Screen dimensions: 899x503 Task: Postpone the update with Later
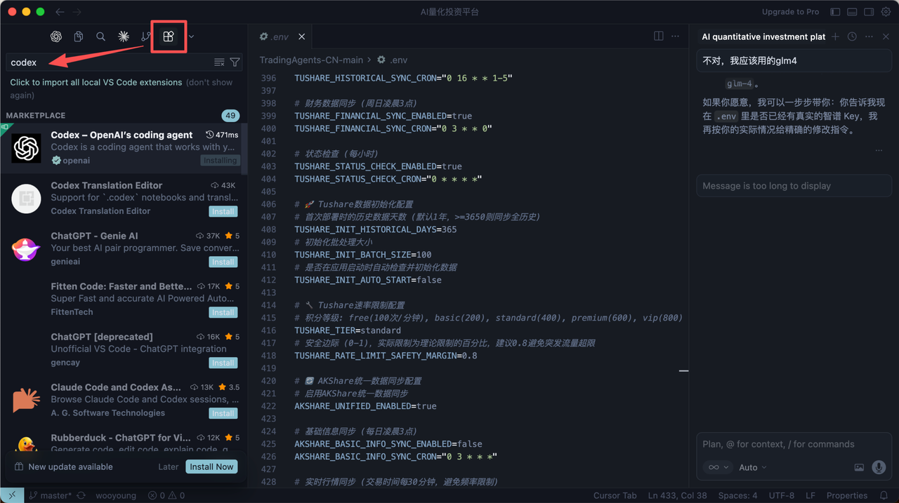click(169, 467)
